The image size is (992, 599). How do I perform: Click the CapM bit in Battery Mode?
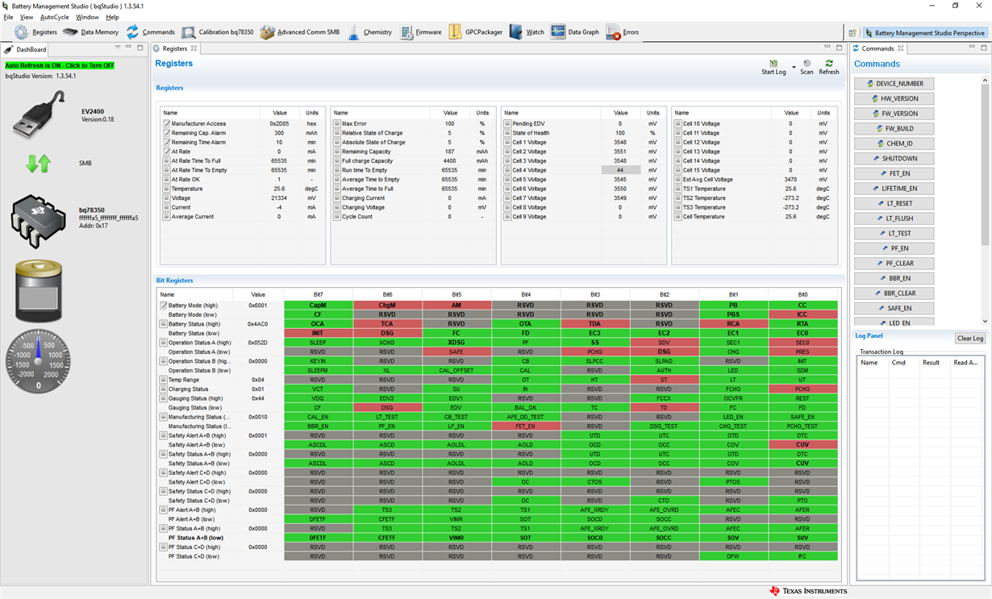[318, 306]
